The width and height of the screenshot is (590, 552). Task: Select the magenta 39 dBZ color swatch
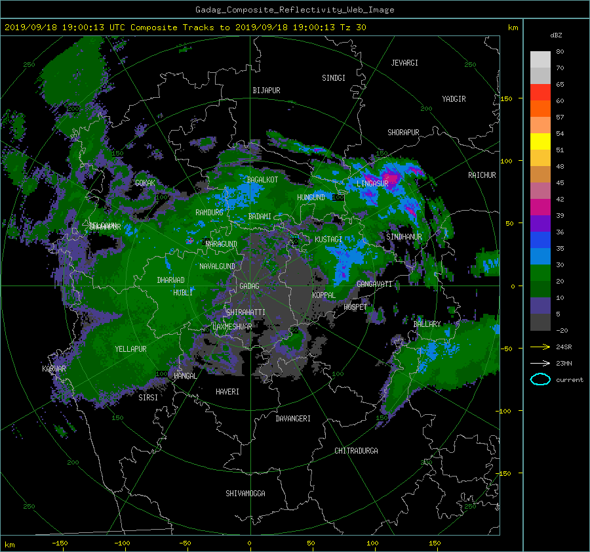click(x=540, y=207)
